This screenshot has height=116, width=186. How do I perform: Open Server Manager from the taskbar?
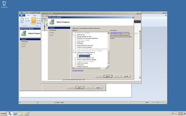(x=10, y=114)
